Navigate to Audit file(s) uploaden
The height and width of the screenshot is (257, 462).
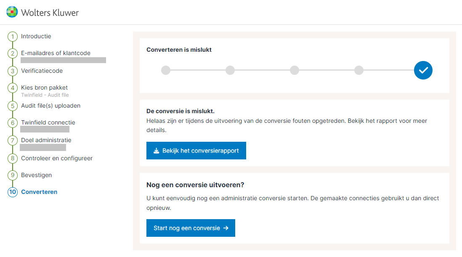pos(50,106)
